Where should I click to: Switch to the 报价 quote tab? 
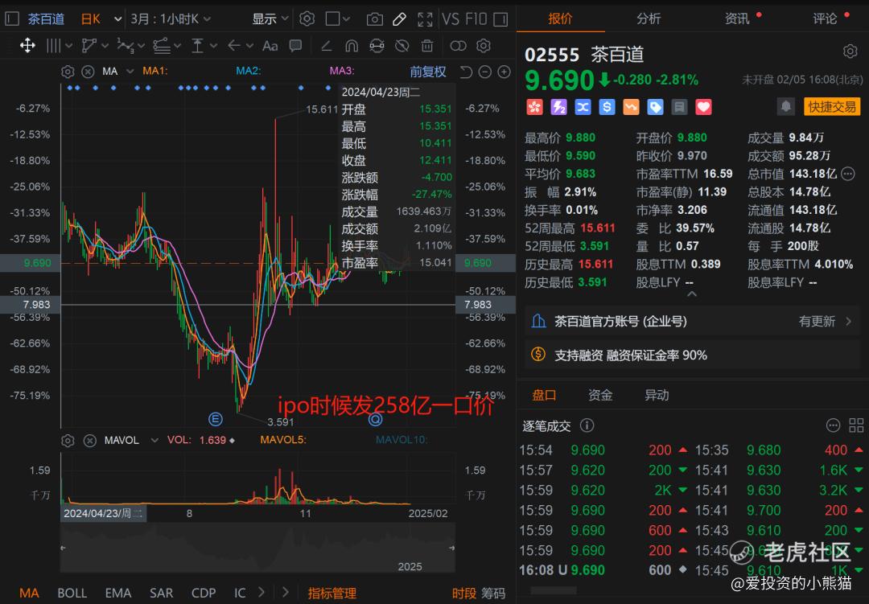tap(560, 18)
